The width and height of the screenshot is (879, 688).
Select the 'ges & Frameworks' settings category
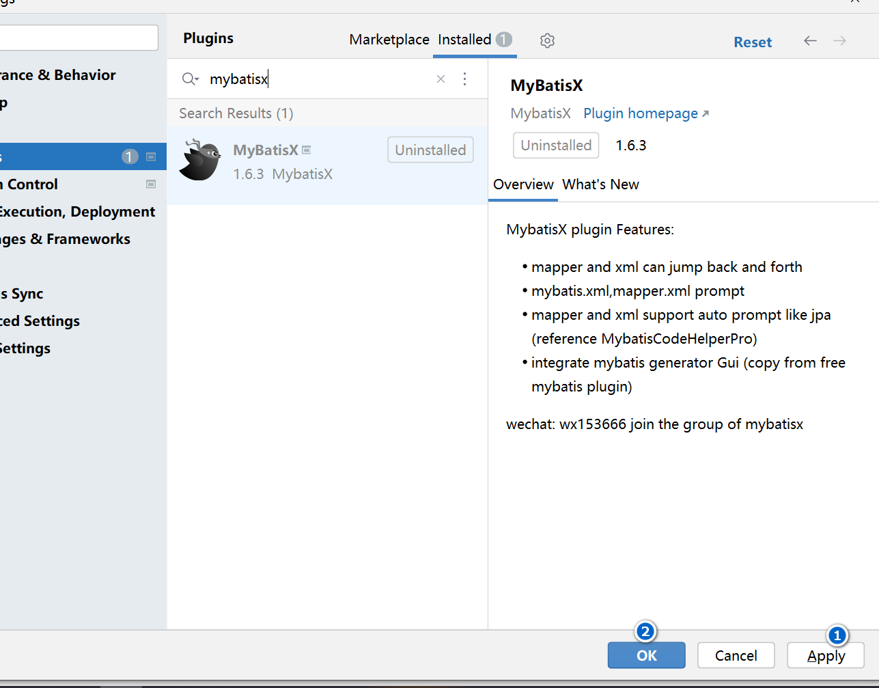[65, 239]
